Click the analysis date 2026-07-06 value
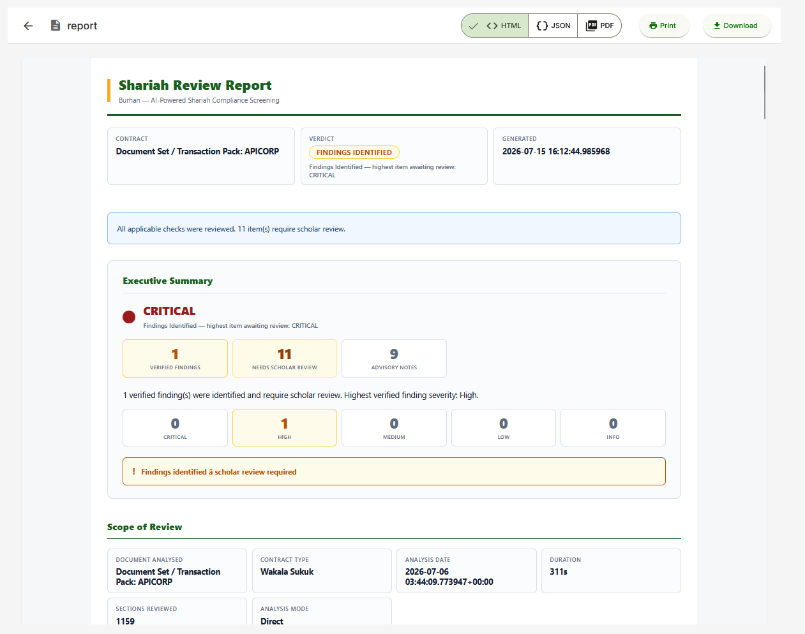The height and width of the screenshot is (634, 805). pos(449,577)
